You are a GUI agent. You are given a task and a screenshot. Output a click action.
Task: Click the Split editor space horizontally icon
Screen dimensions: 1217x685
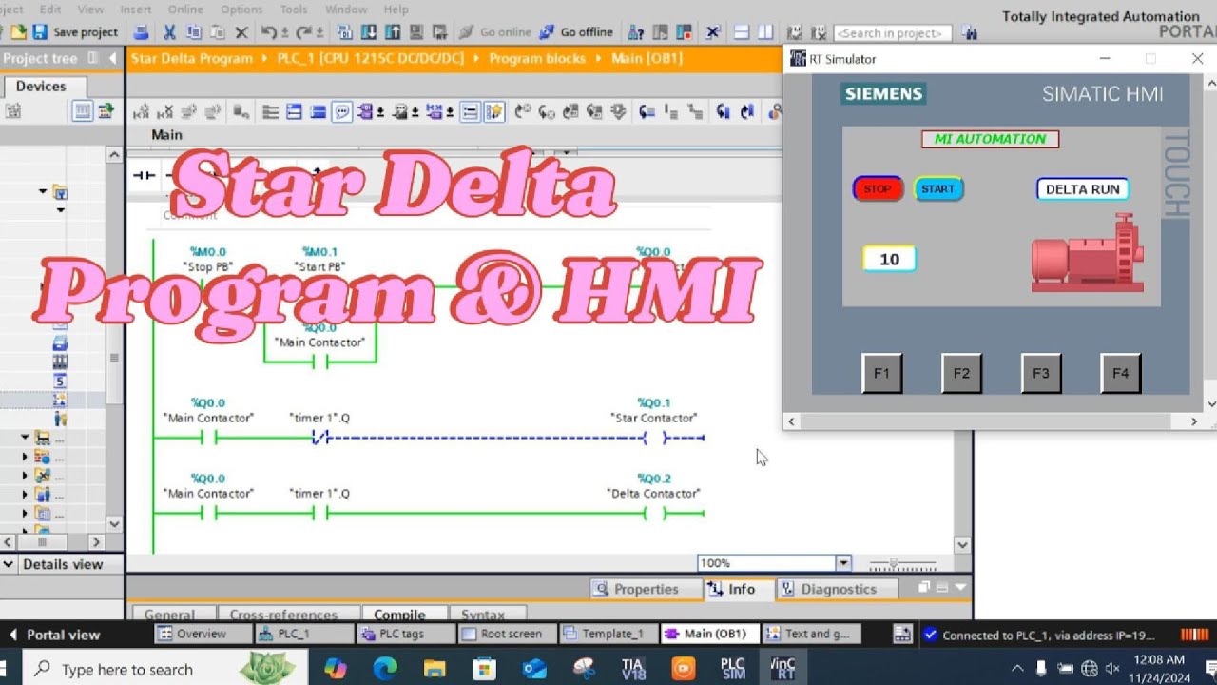(742, 32)
